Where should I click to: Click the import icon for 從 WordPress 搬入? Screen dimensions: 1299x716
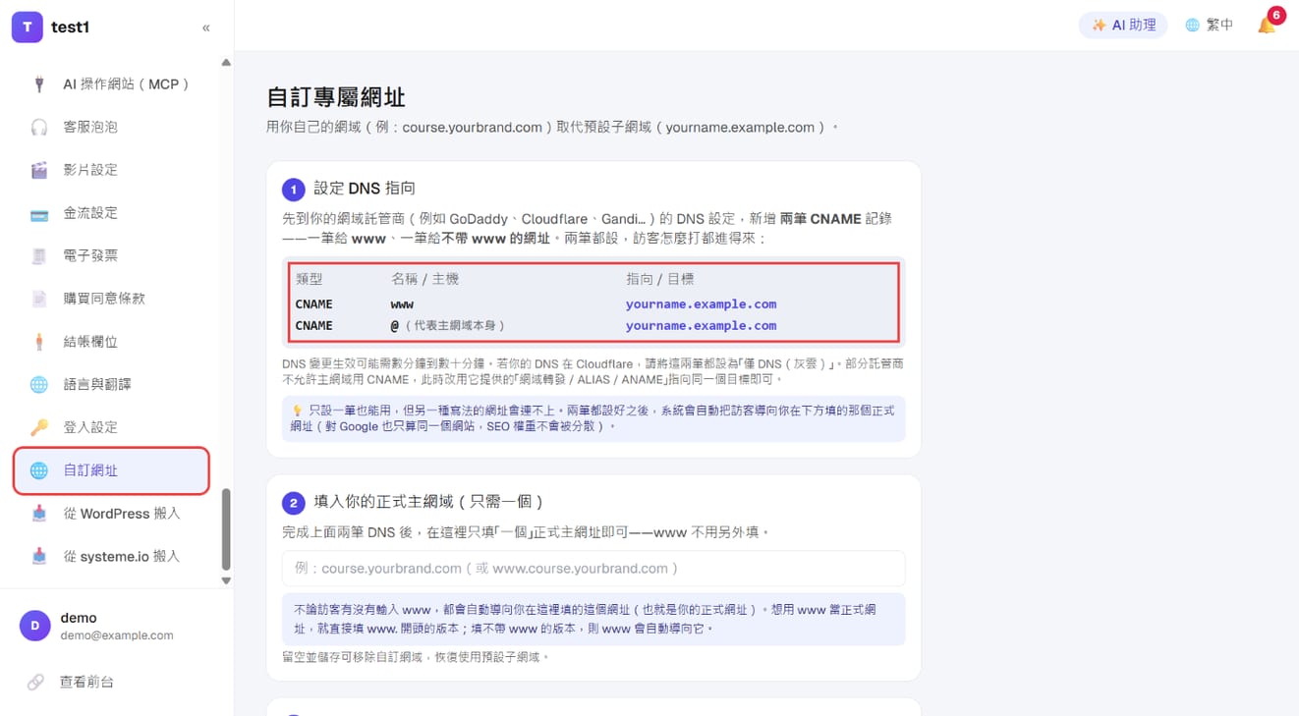(39, 514)
